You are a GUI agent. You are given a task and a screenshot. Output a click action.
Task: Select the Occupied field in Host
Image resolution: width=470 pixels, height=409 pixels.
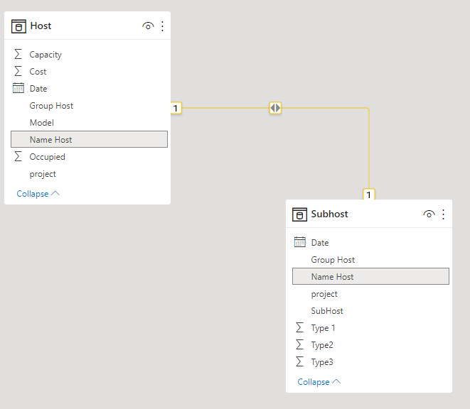pos(89,157)
